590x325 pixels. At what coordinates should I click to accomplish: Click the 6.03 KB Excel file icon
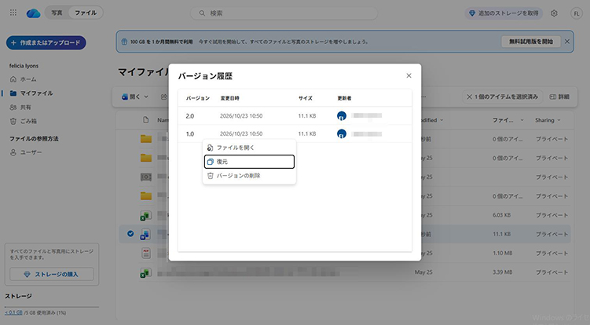146,216
